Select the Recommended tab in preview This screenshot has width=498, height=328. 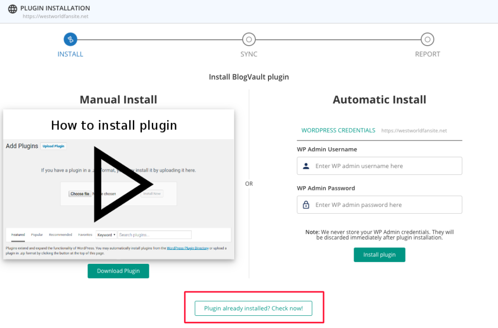[x=60, y=235]
